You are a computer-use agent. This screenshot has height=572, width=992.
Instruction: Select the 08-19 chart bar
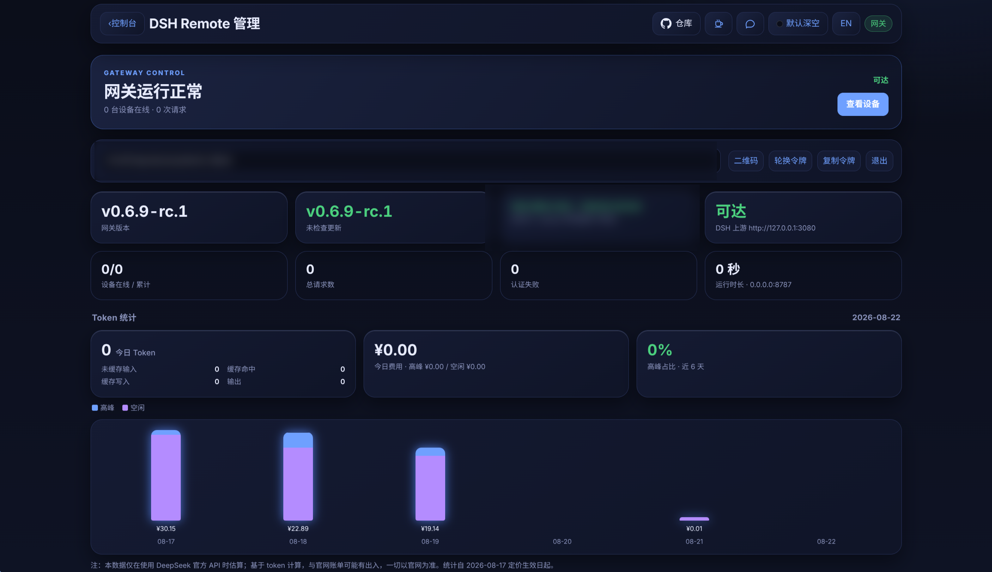coord(430,484)
